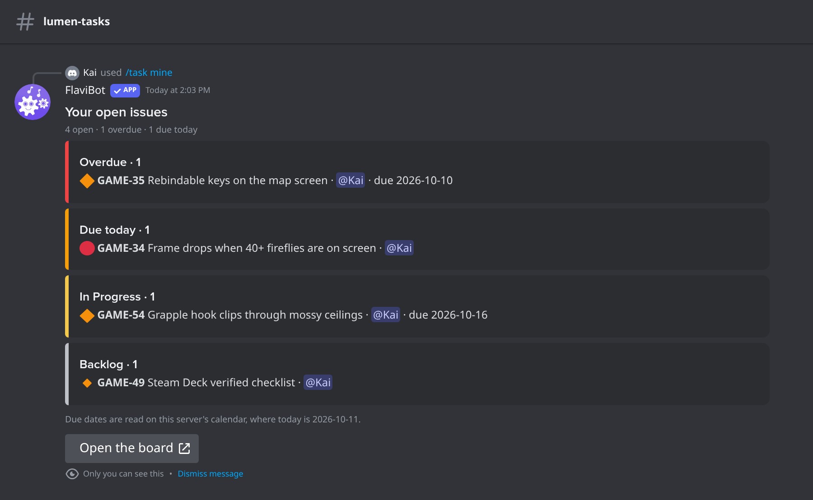The height and width of the screenshot is (500, 813).
Task: Click the red circle priority icon for GAME-34
Action: tap(87, 248)
